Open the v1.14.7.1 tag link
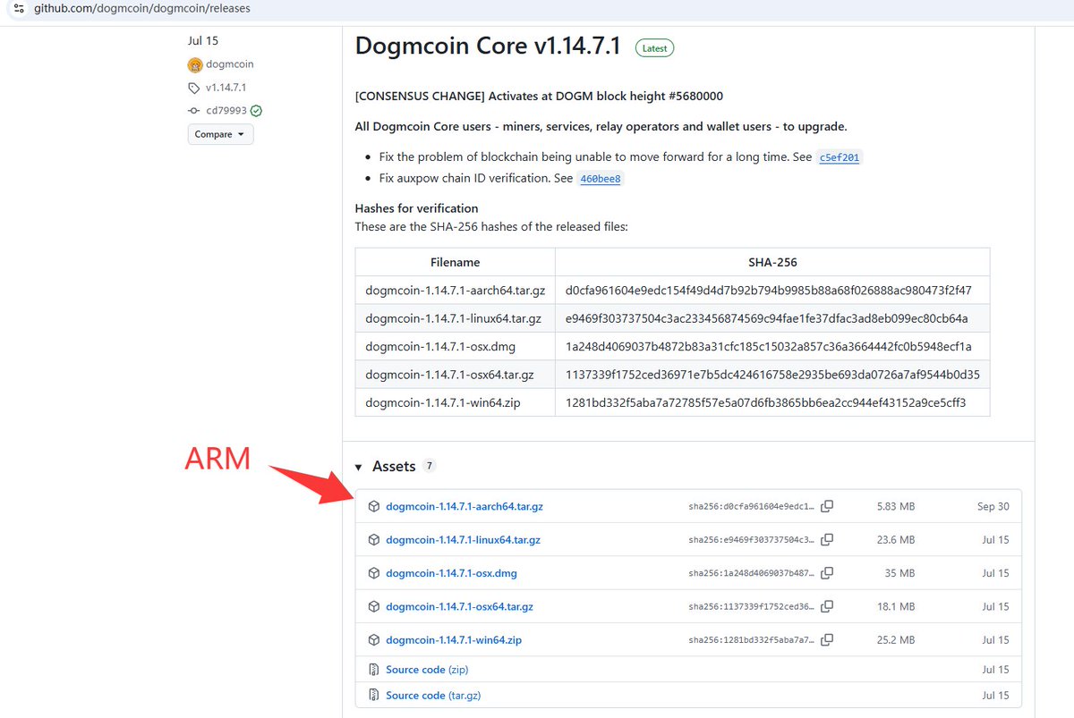This screenshot has height=718, width=1074. click(226, 88)
